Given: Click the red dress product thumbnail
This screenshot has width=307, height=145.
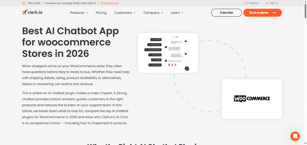Looking at the screenshot, I should click(172, 65).
